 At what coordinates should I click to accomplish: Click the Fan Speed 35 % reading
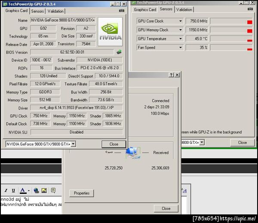[197, 48]
